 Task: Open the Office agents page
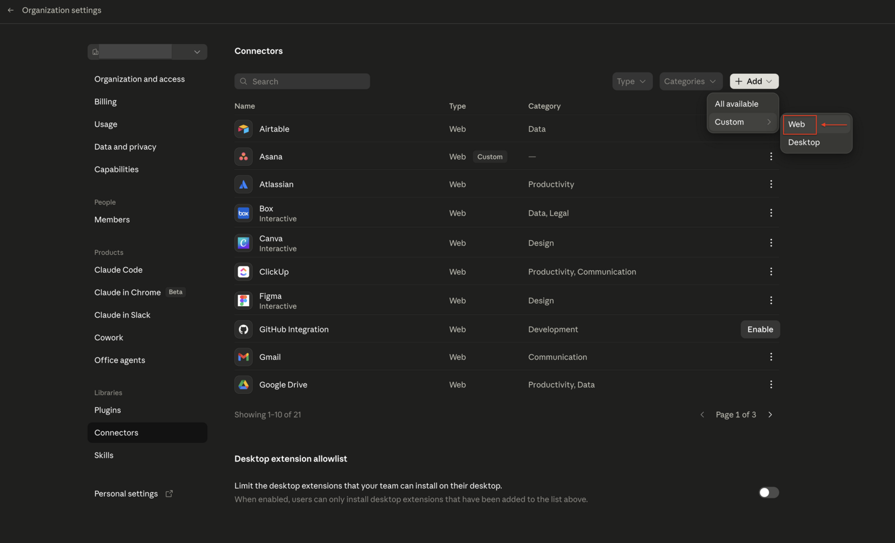(120, 361)
